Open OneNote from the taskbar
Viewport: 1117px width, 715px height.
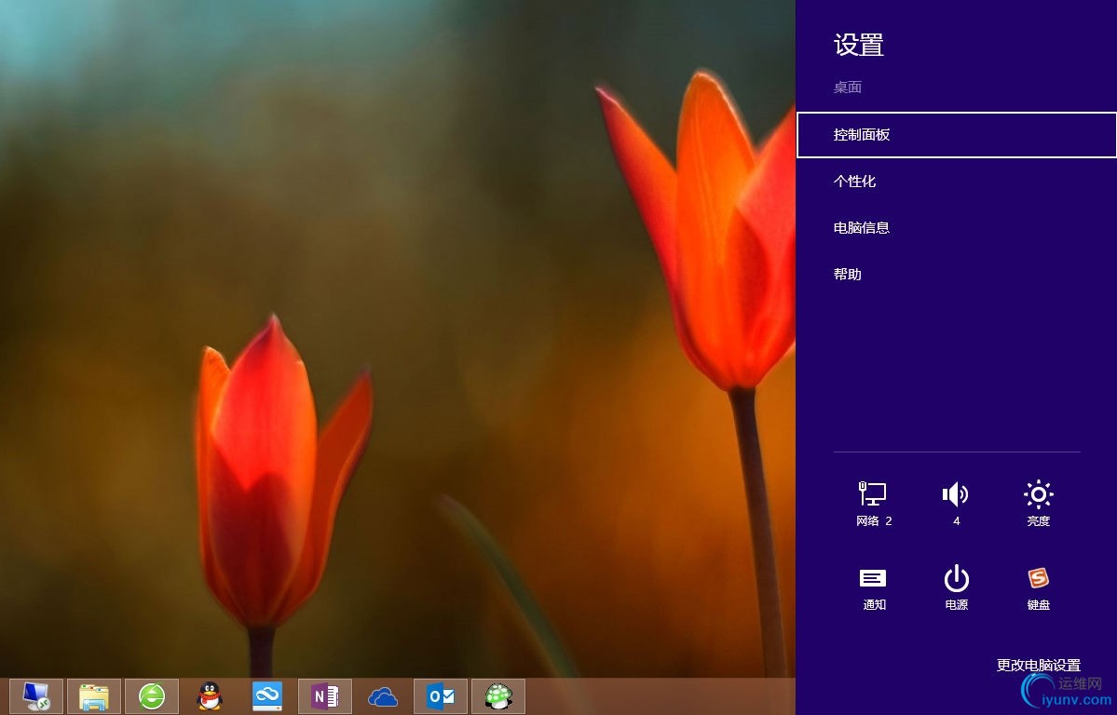click(x=325, y=695)
